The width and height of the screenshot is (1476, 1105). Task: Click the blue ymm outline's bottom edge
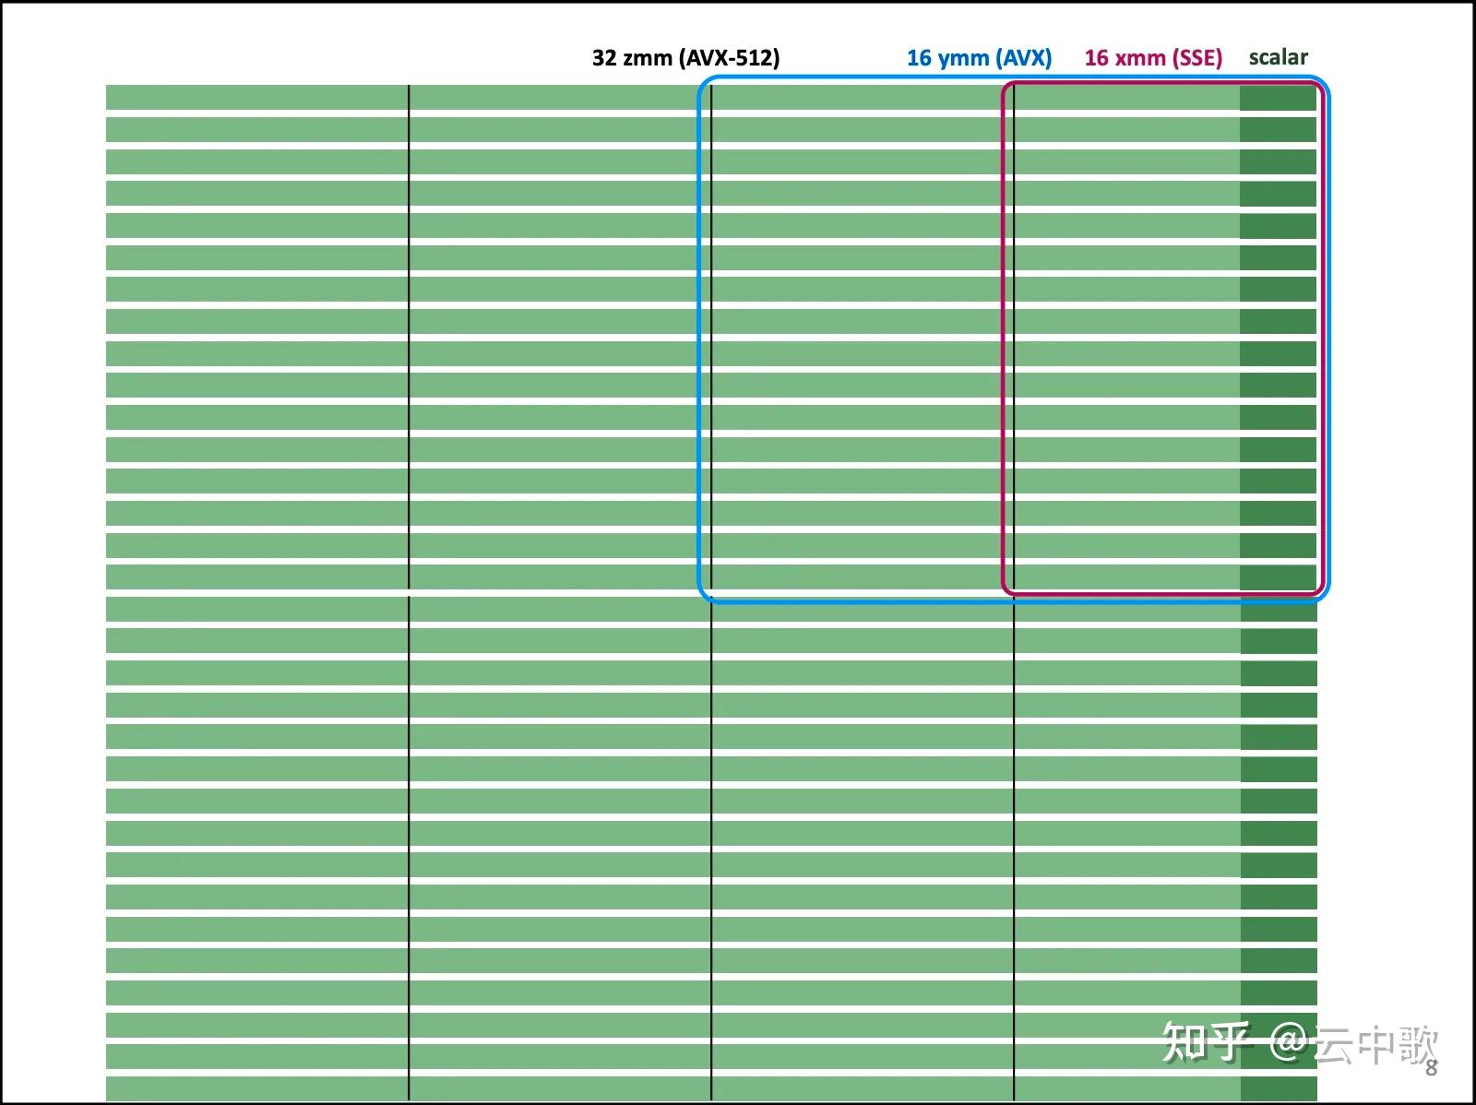[1013, 602]
